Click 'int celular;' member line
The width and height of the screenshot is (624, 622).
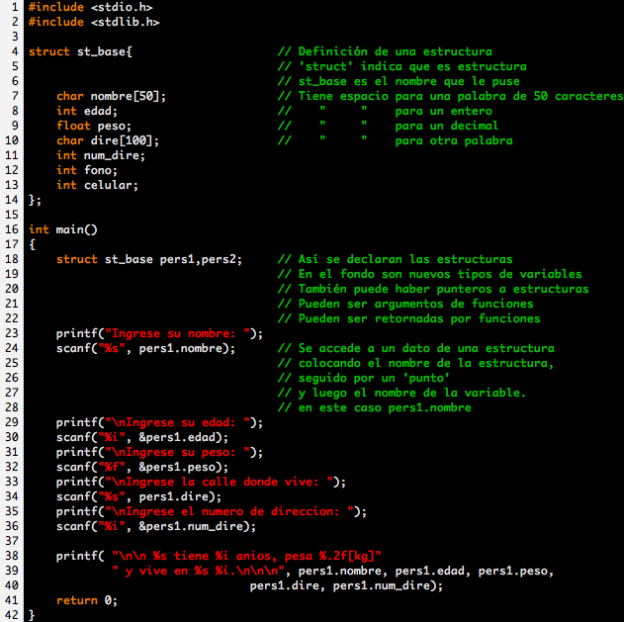point(97,185)
